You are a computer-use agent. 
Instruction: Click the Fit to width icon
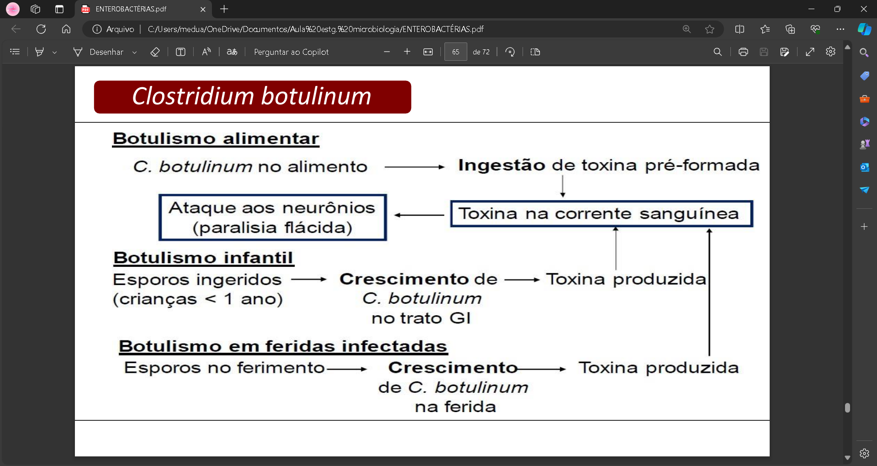pyautogui.click(x=428, y=52)
